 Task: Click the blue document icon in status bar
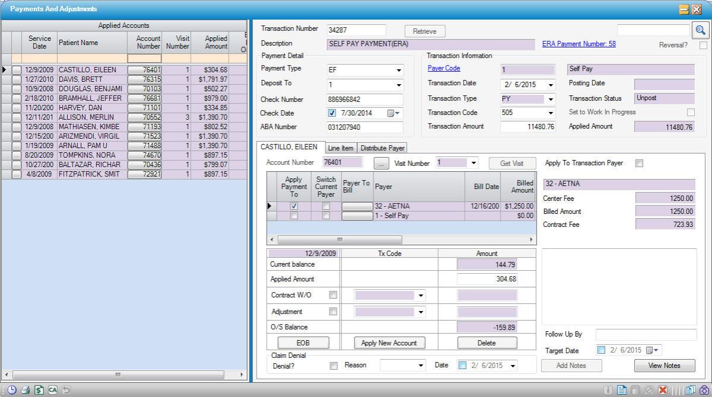622,390
